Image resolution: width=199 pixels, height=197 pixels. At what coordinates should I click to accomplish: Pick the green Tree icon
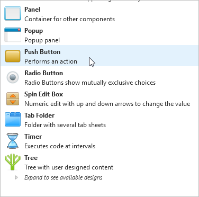pos(13,162)
